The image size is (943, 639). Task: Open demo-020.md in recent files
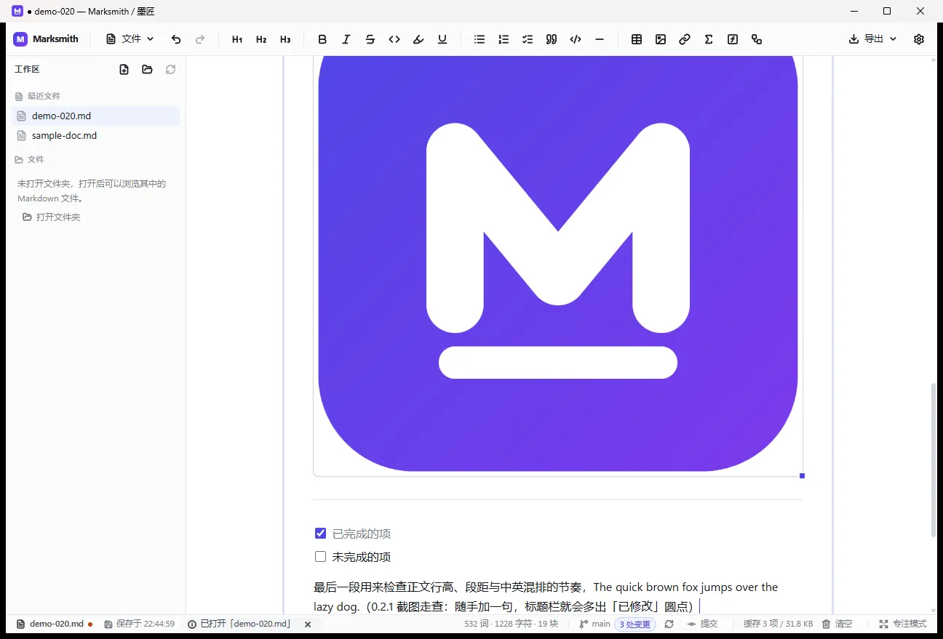(95, 116)
